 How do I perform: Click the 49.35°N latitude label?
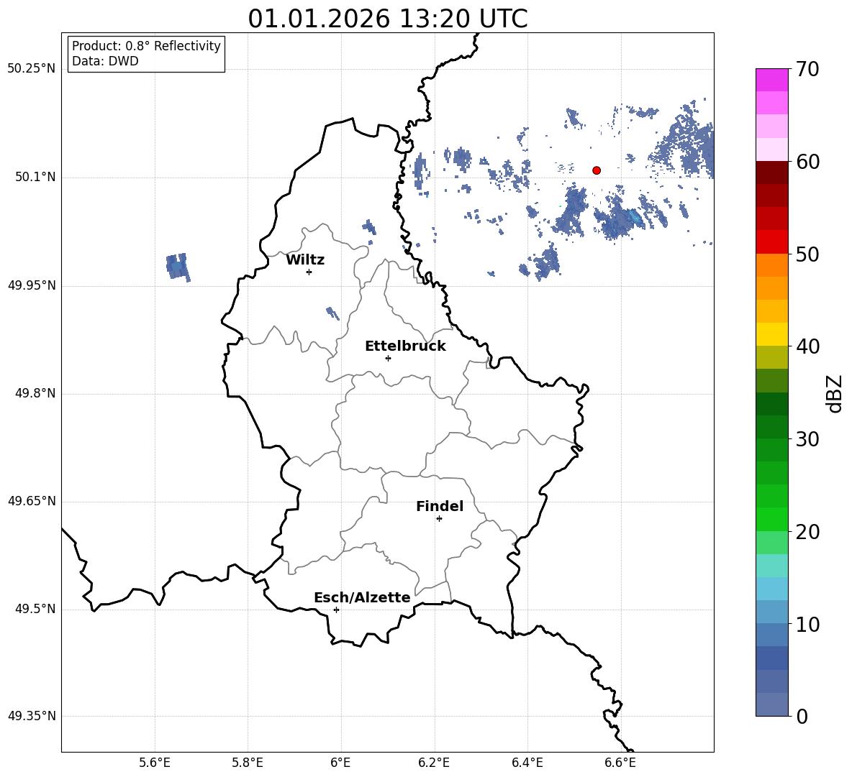pos(32,716)
